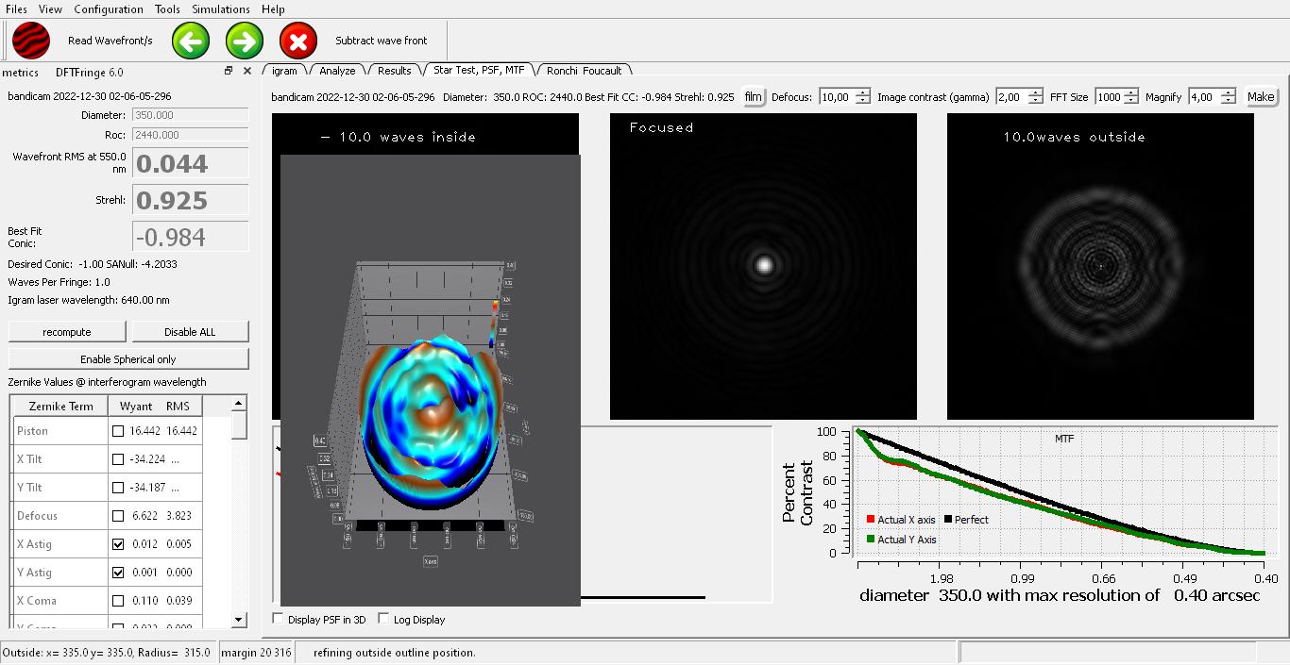Change the Magnify spinner value
1290x665 pixels.
tap(1227, 96)
